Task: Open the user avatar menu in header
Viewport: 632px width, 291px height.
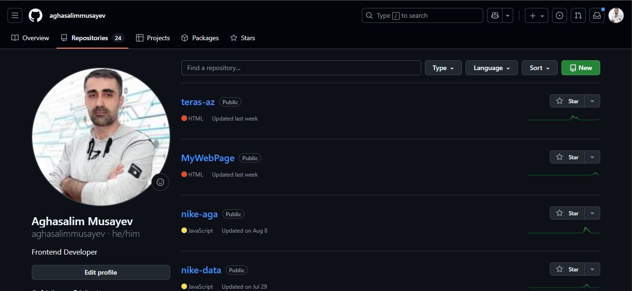Action: (x=616, y=15)
